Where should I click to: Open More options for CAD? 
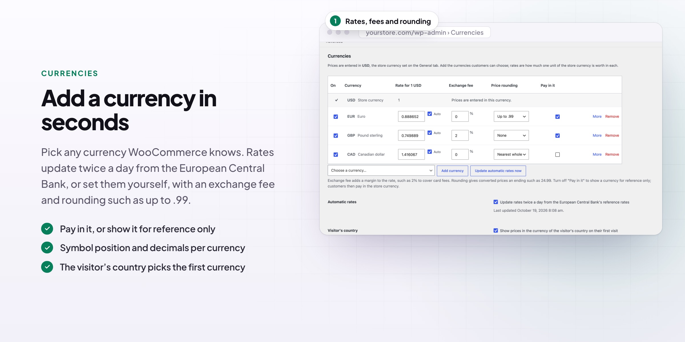click(x=597, y=154)
